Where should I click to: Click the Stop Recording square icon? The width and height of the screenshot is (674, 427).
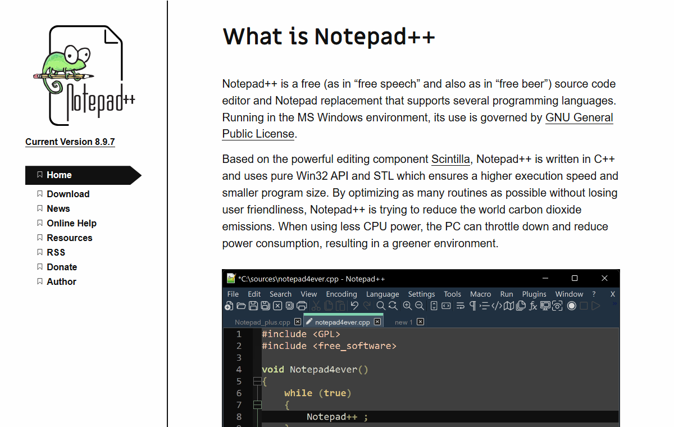click(x=584, y=306)
